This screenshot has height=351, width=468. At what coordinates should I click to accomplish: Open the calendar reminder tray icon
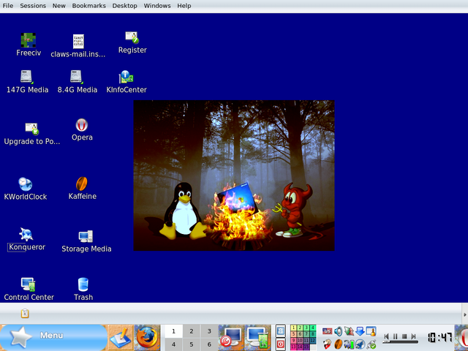[371, 331]
